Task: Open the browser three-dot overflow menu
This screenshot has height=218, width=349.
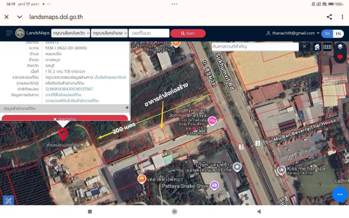Action: [342, 17]
